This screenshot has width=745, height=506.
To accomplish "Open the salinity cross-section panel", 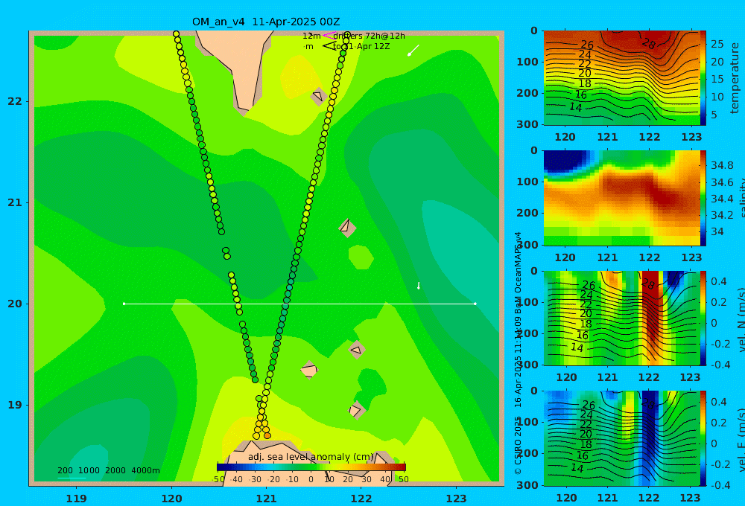I will [x=621, y=198].
